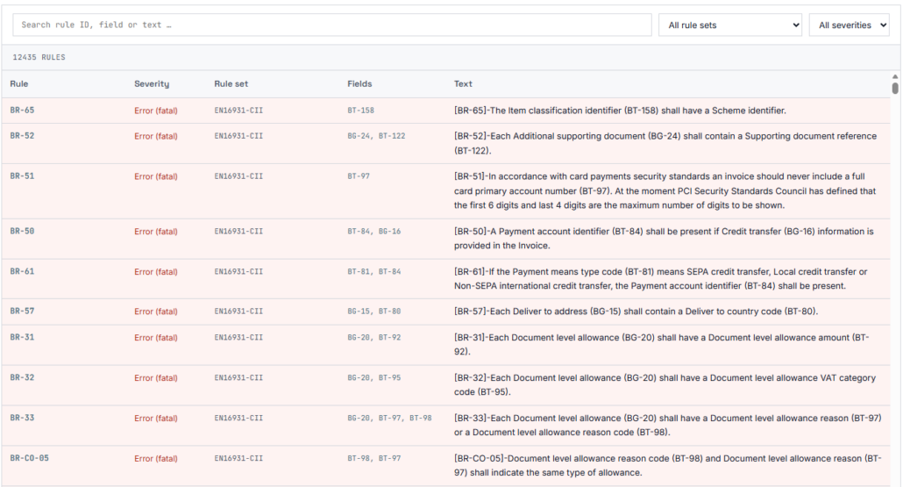Click the 12435 RULES count label
Image resolution: width=903 pixels, height=487 pixels.
click(39, 57)
